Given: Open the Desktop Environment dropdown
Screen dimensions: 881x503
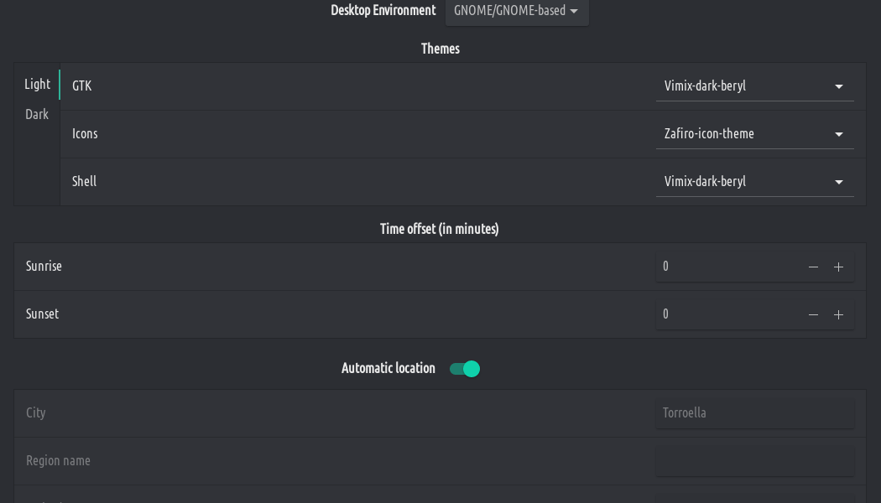Looking at the screenshot, I should click(x=516, y=11).
